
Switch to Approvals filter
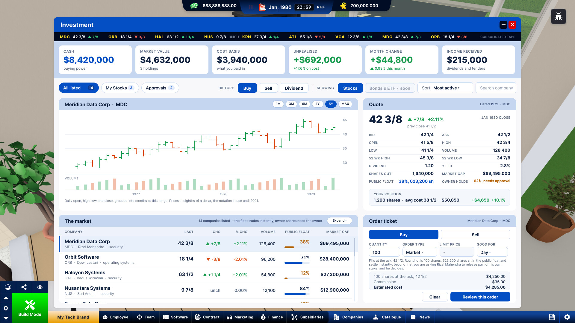click(160, 88)
